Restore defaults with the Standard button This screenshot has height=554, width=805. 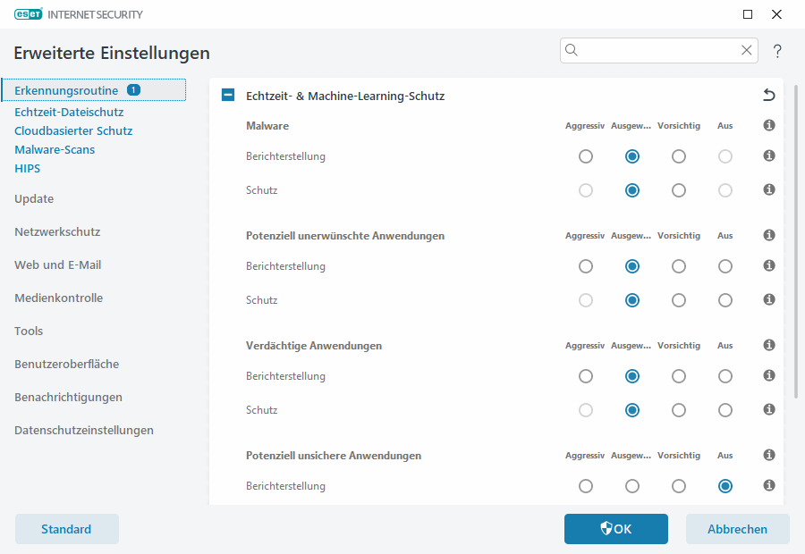[66, 528]
